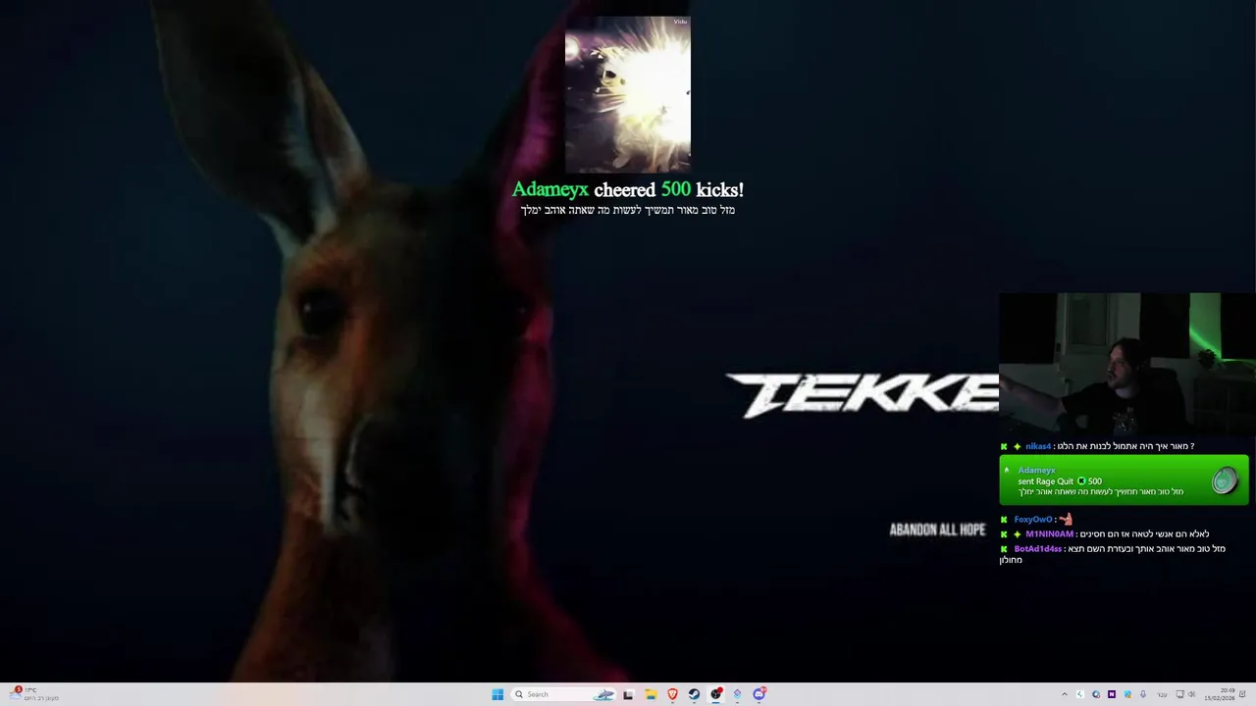Viewport: 1256px width, 706px height.
Task: Switch to the OBS Studio taskbar icon
Action: [x=715, y=694]
